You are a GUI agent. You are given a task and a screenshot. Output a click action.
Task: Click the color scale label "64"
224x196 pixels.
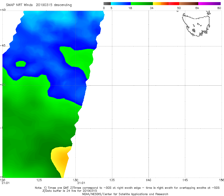click(x=197, y=8)
